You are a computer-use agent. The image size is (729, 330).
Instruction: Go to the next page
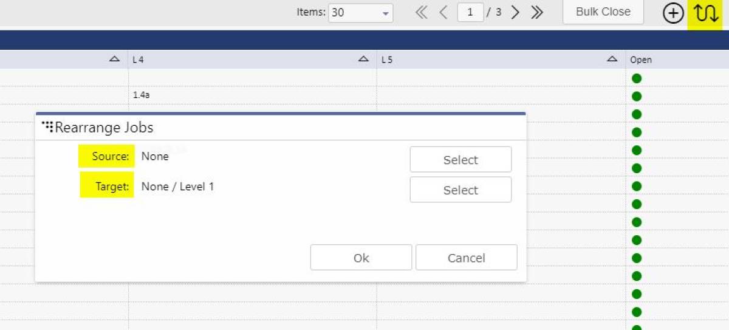tap(515, 13)
